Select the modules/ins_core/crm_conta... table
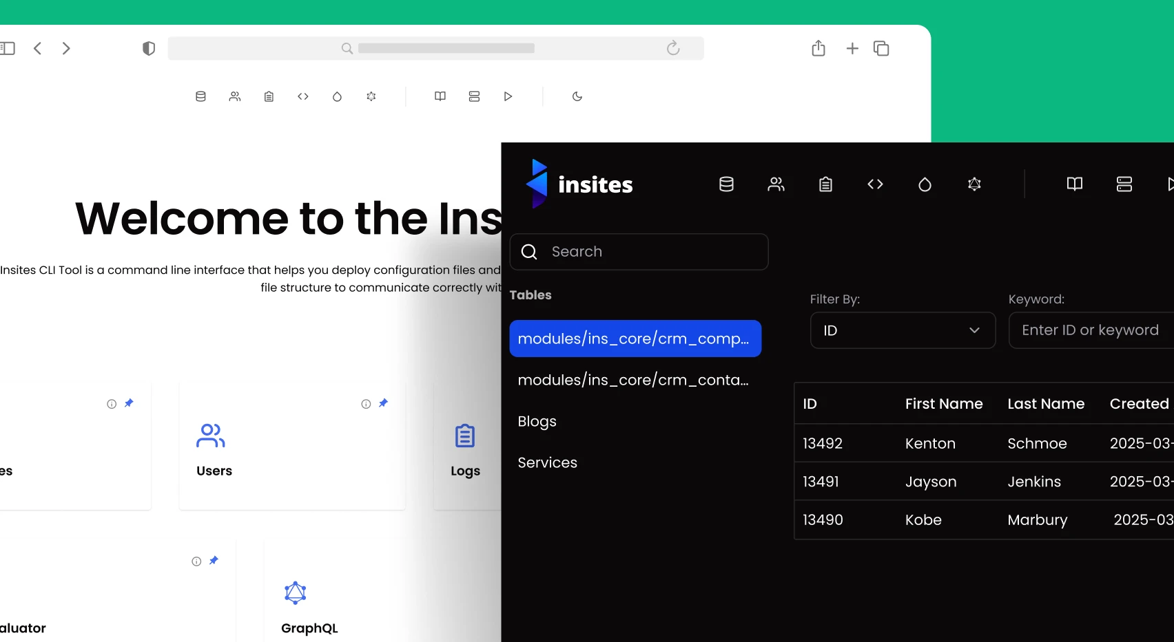This screenshot has height=642, width=1174. coord(633,380)
